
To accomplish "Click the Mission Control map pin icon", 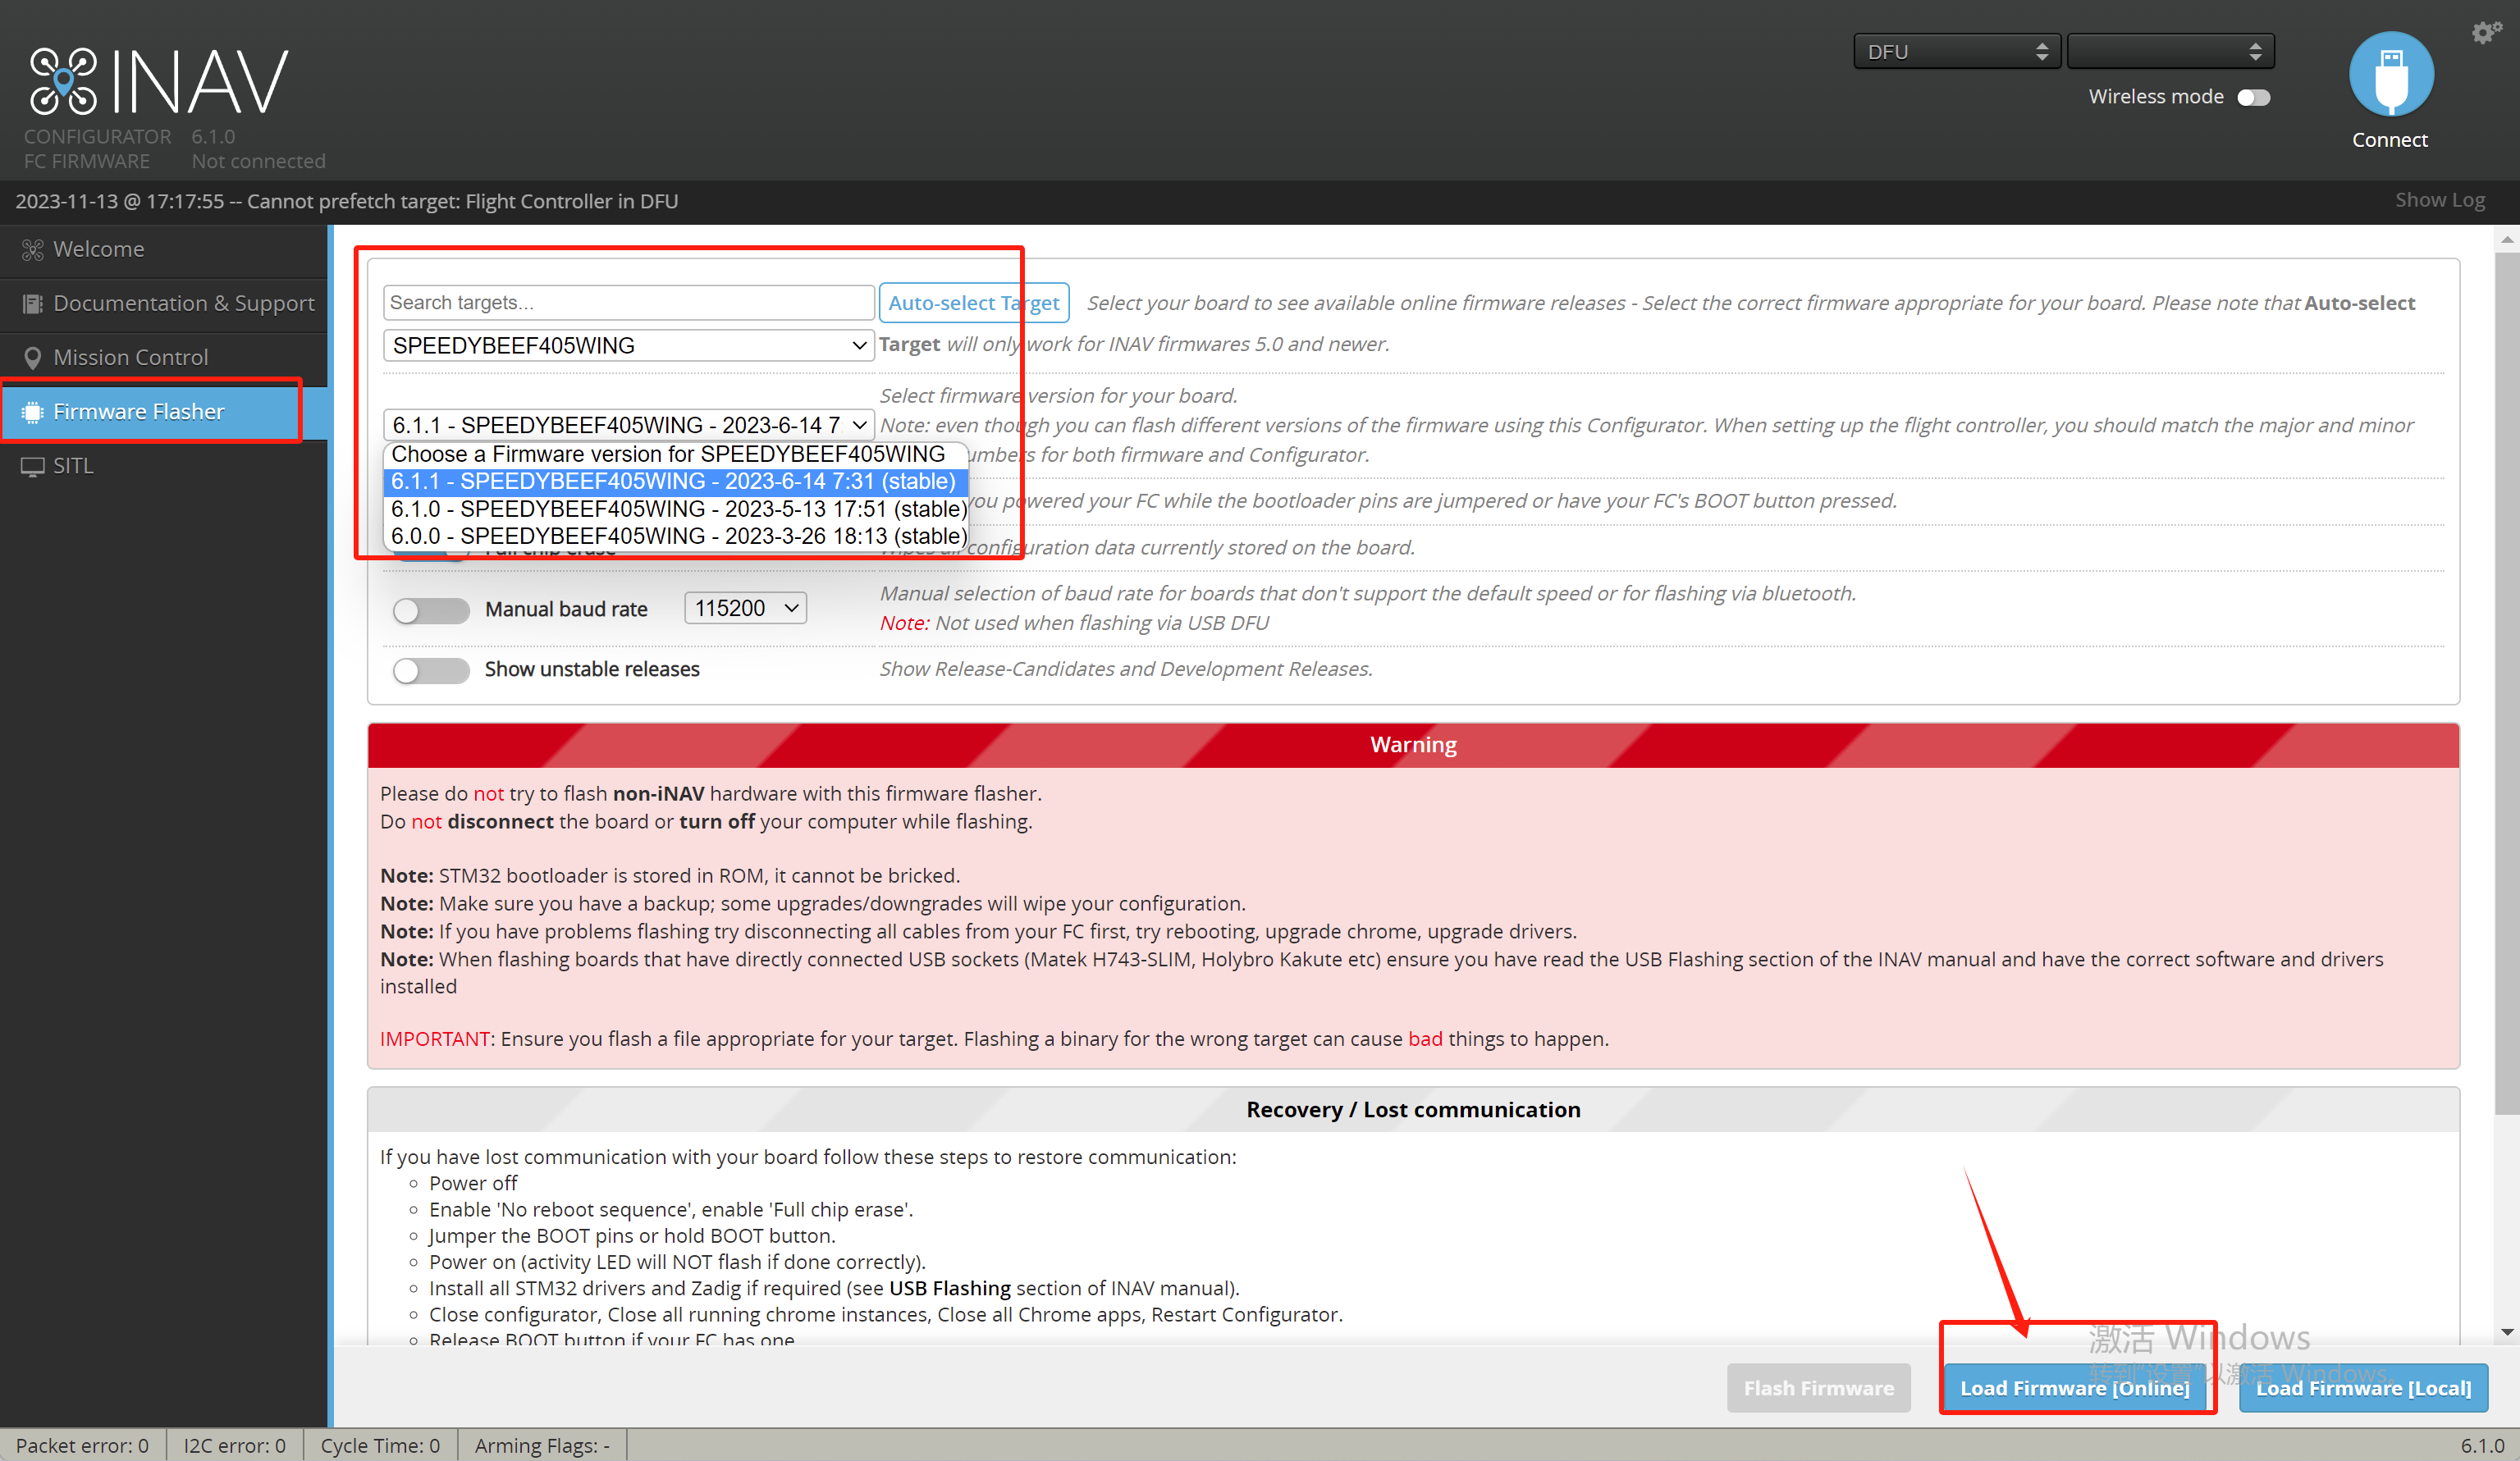I will [x=32, y=357].
